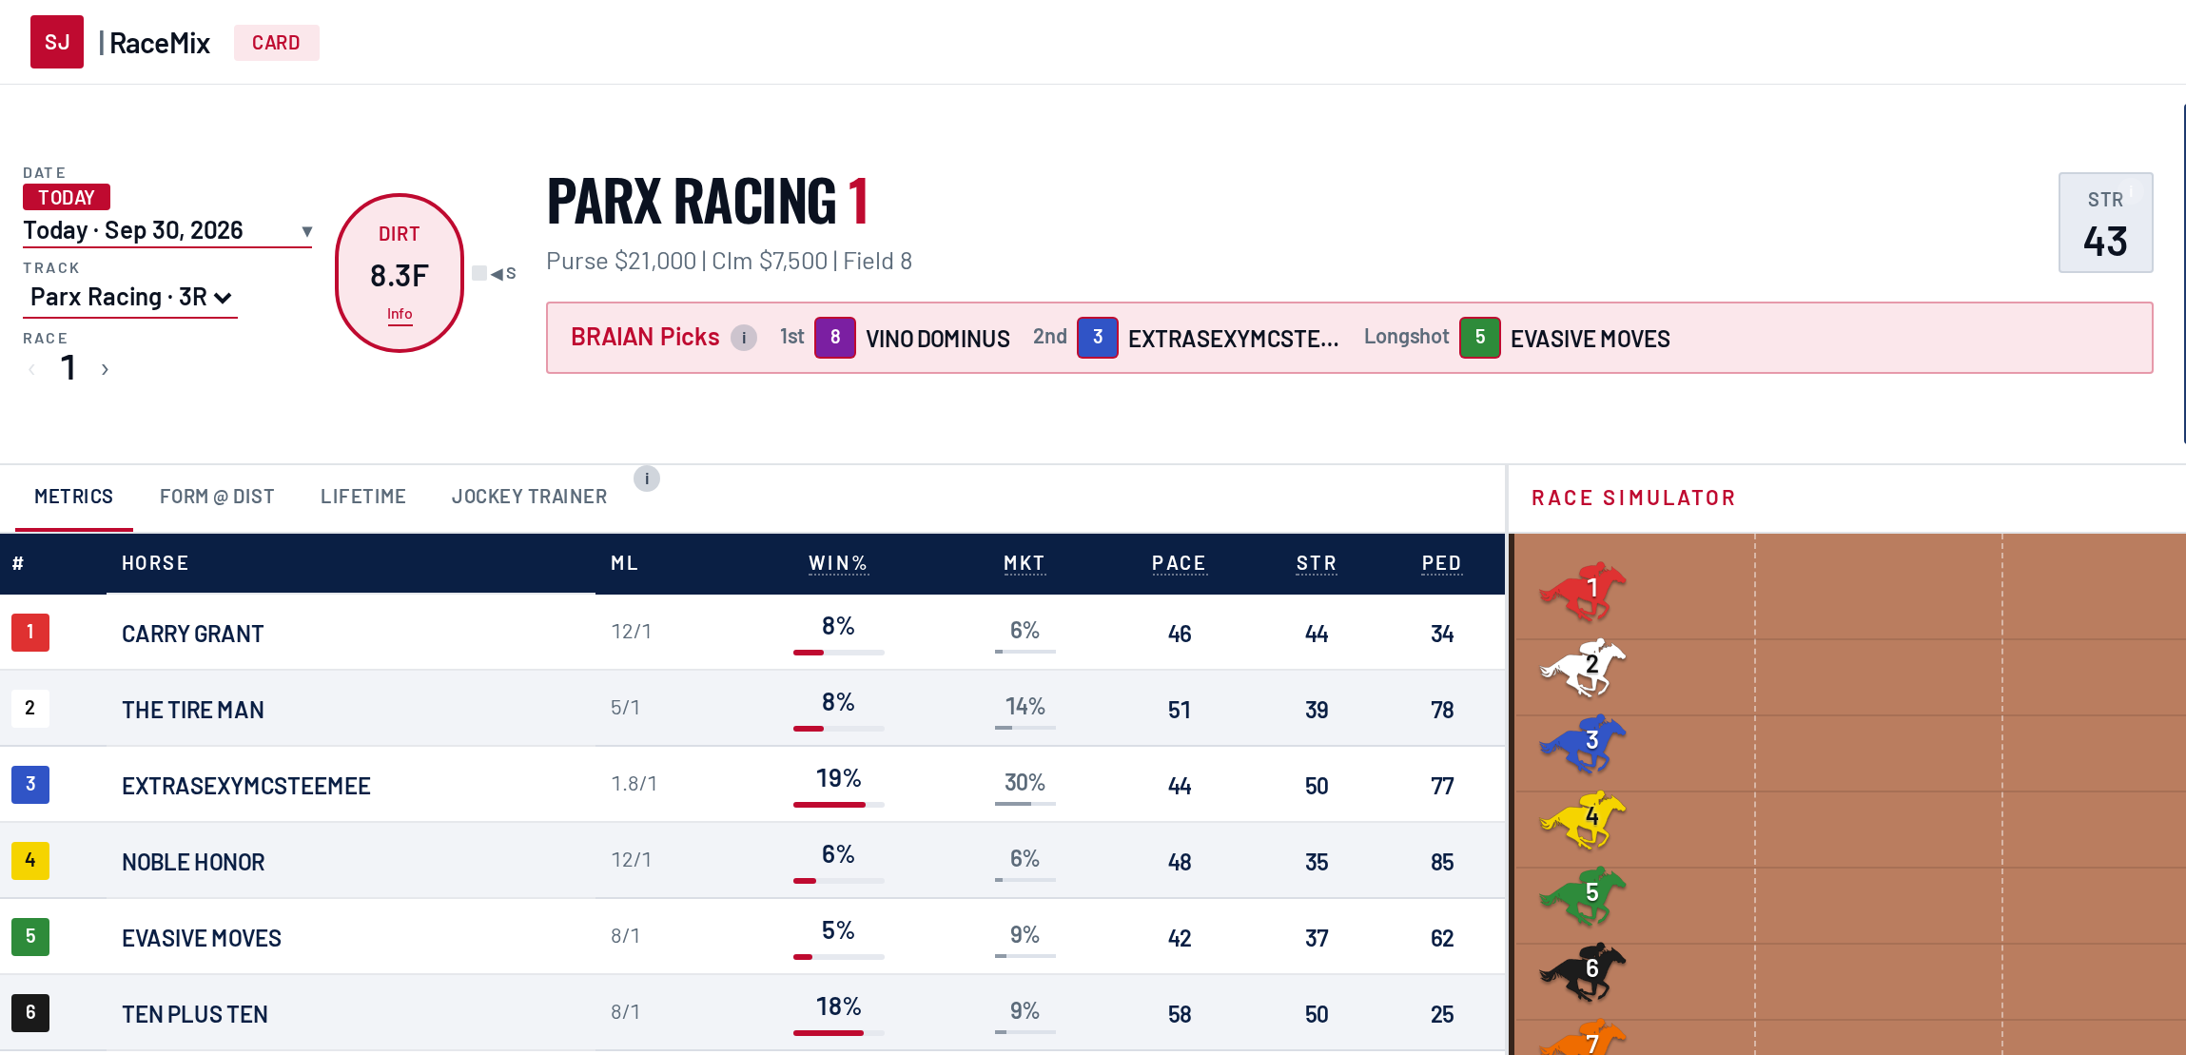The height and width of the screenshot is (1055, 2186).
Task: Open the Parx Racing track dropdown
Action: (130, 298)
